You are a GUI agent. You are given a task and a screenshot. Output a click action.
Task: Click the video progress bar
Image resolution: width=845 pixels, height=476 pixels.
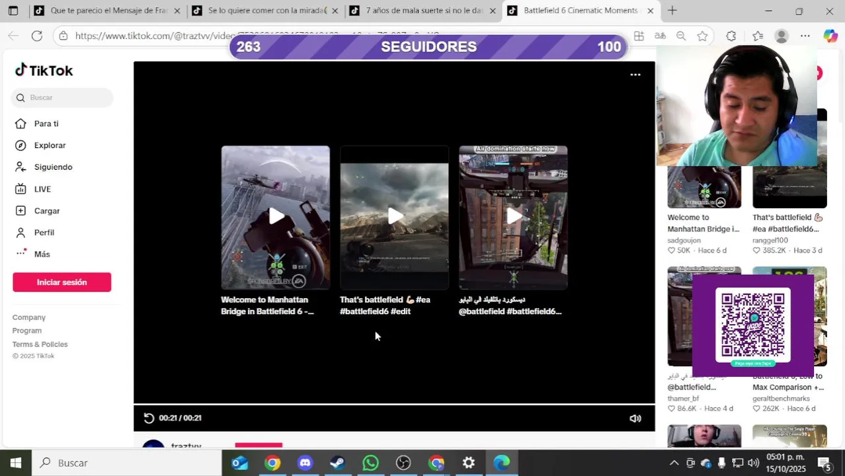pos(394,403)
